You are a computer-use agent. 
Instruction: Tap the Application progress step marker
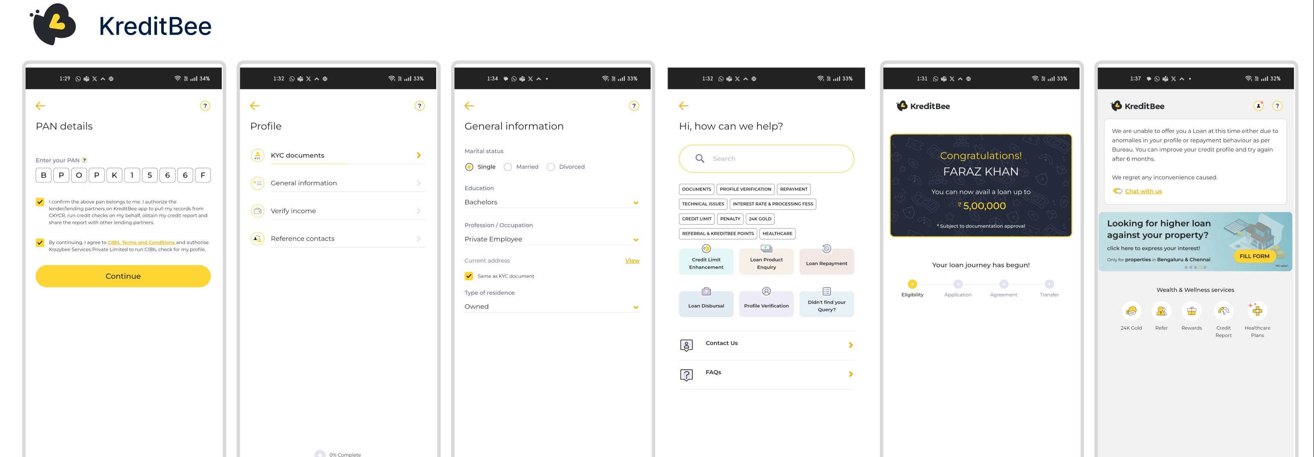[958, 284]
